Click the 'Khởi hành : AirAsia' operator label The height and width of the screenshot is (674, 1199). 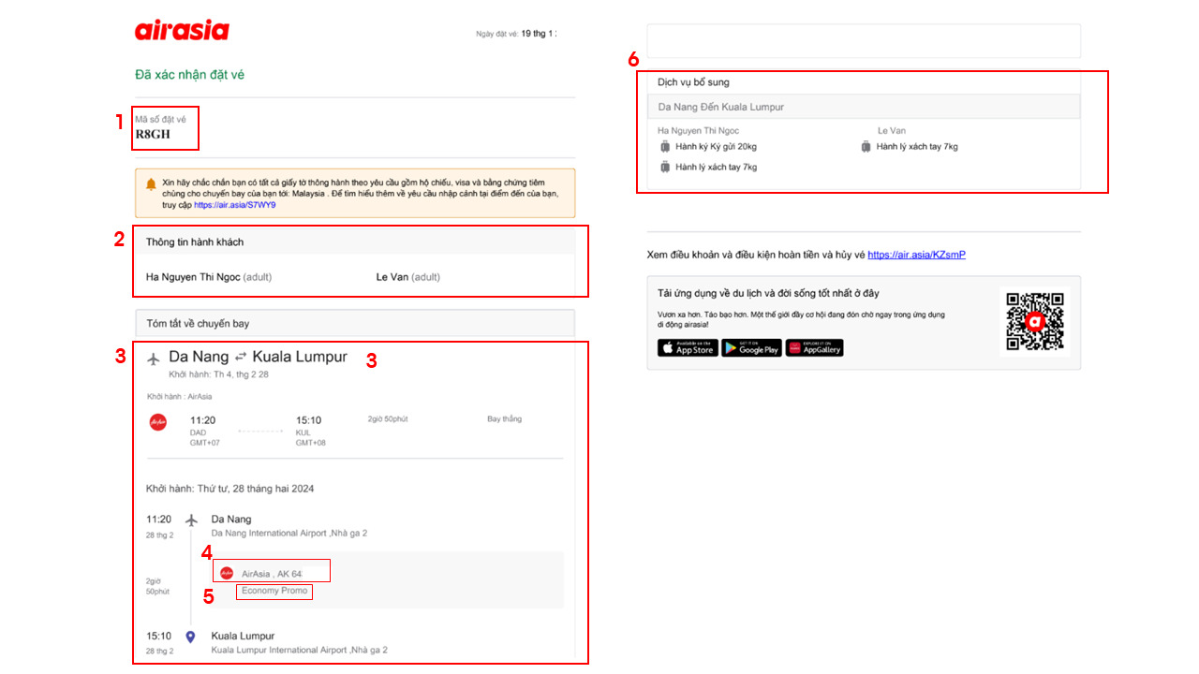click(179, 397)
